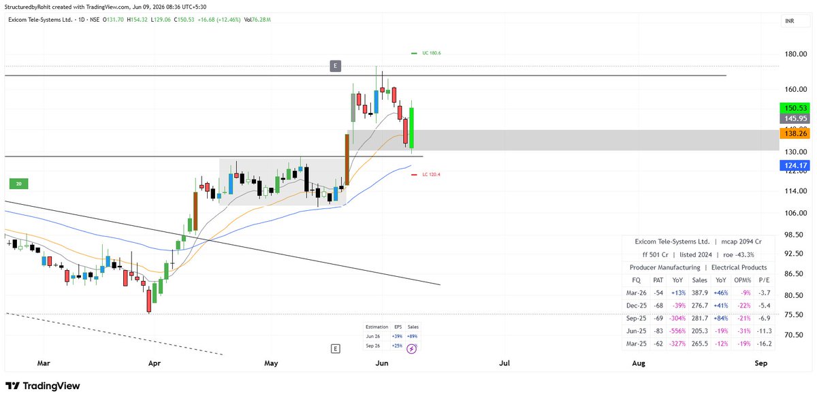
Task: Click the mcap 2094 Cr text
Action: point(741,241)
